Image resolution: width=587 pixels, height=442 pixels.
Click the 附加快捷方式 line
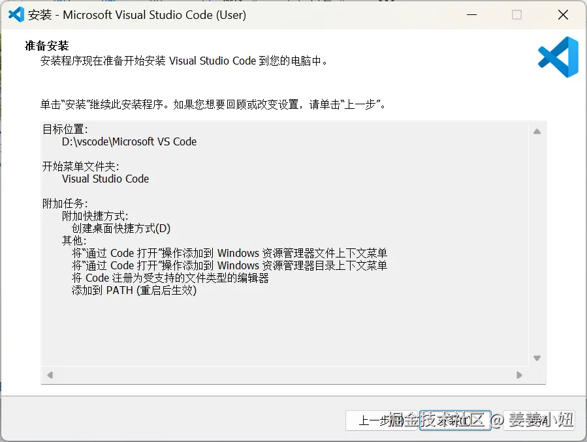point(95,216)
